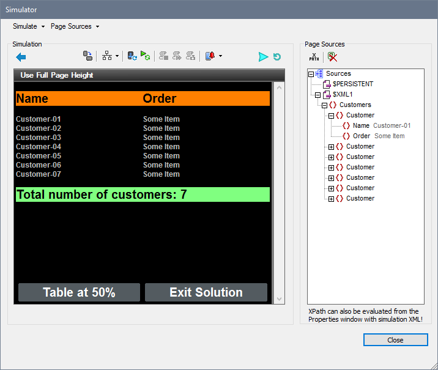This screenshot has width=438, height=370.
Task: Select the $PERSISTENT tree item
Action: tap(352, 84)
